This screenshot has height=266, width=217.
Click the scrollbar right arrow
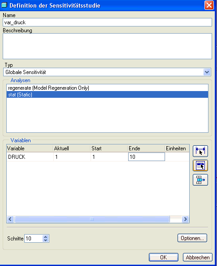[186, 219]
